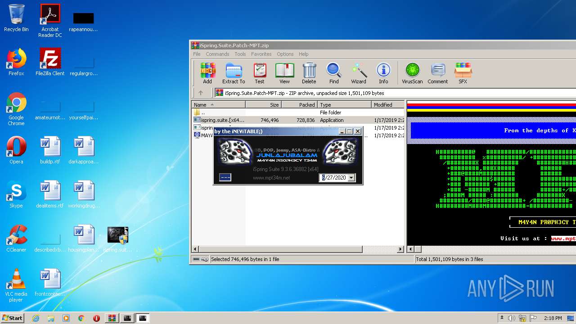Open Google Chrome desktop icon
Screen dimensions: 576x324
click(x=16, y=109)
